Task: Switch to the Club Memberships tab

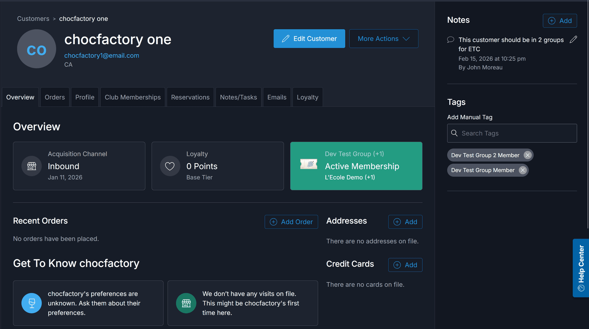Action: click(x=133, y=97)
